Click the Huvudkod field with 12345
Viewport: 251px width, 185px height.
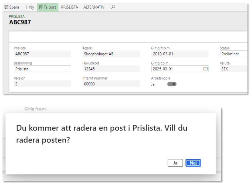(x=111, y=69)
